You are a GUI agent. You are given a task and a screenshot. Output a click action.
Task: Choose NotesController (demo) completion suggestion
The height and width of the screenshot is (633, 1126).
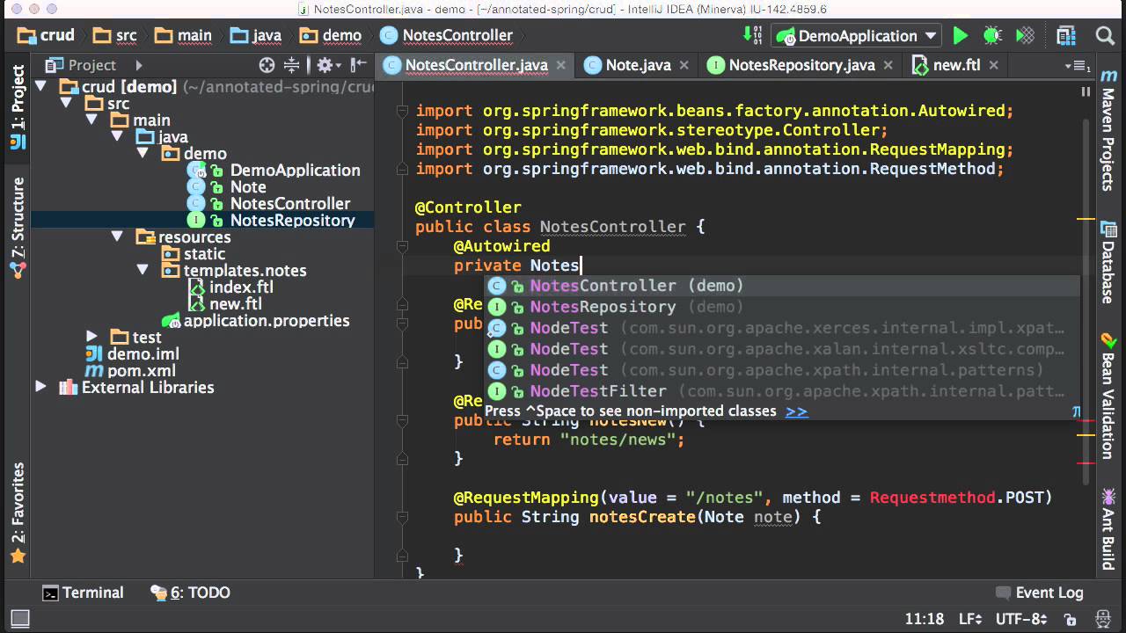(782, 286)
